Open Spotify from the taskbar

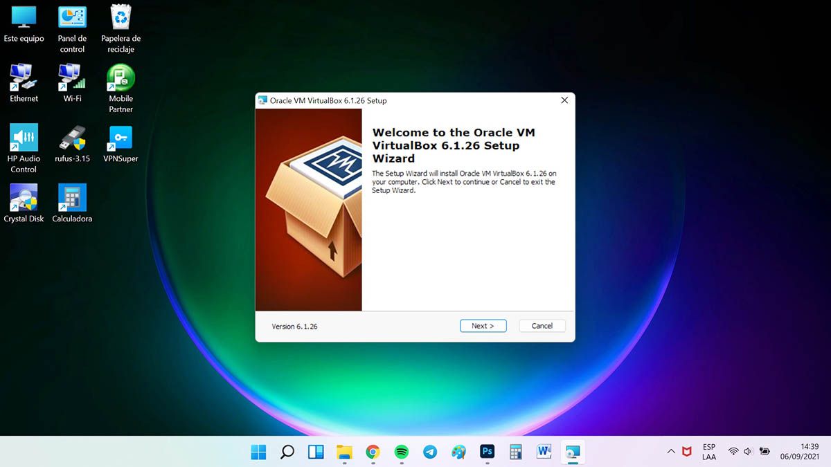point(401,452)
